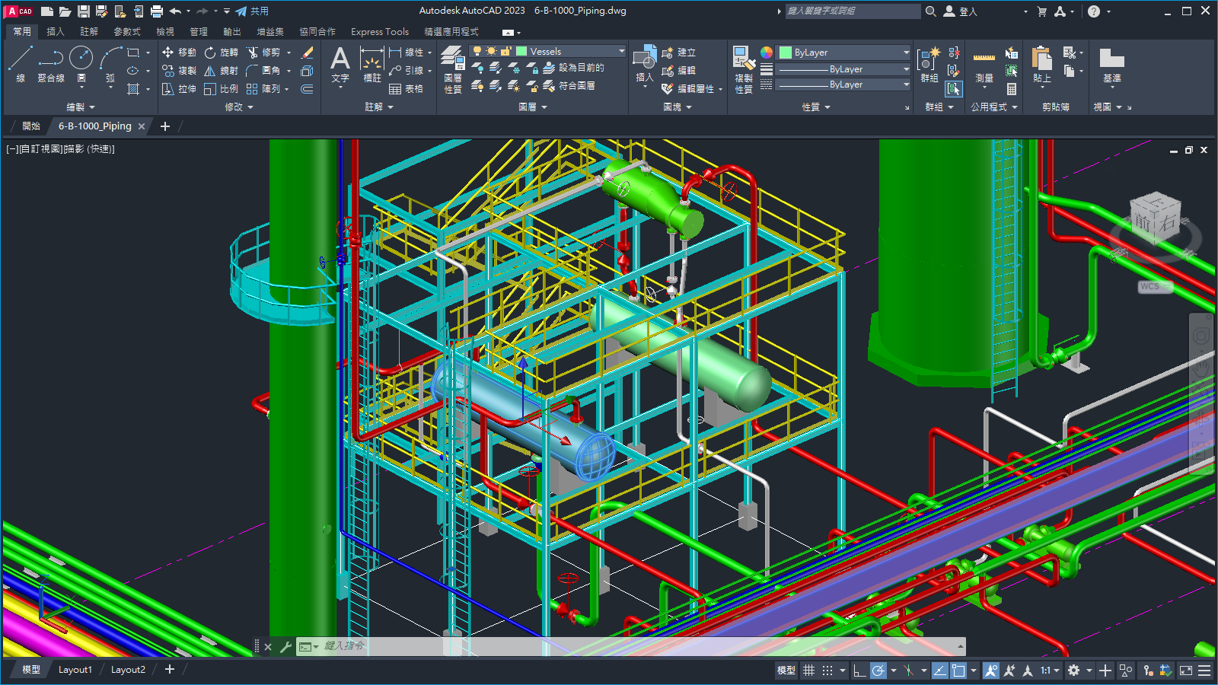This screenshot has width=1218, height=685.
Task: Toggle object snap tracking in status bar
Action: click(x=940, y=671)
